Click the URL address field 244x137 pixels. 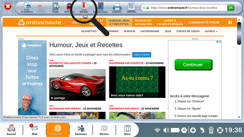coord(184,8)
